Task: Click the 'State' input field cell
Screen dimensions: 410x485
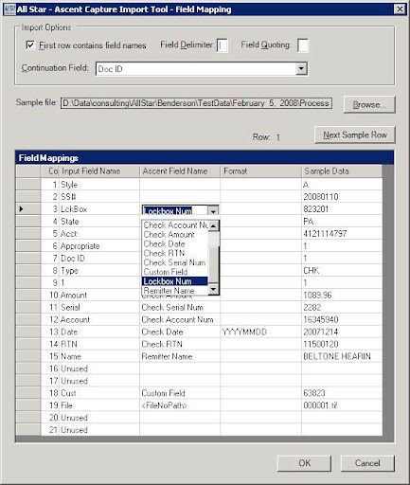Action: 99,222
